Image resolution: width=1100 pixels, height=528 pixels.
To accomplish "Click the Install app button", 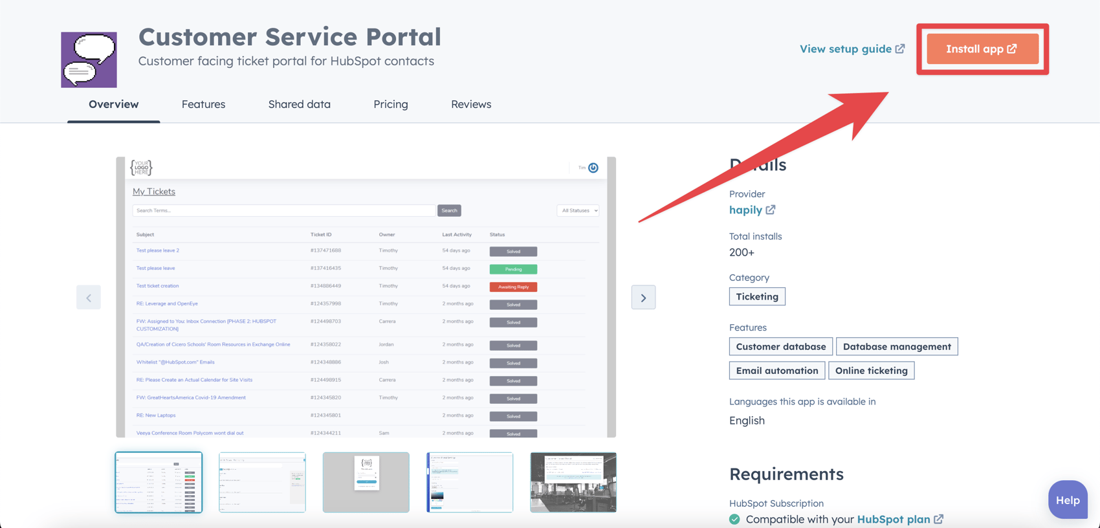I will point(982,49).
